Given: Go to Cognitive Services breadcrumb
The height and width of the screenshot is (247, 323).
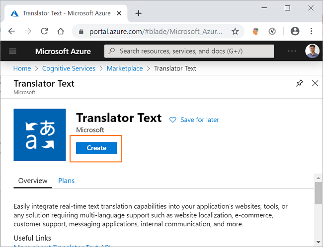Looking at the screenshot, I should pyautogui.click(x=69, y=68).
